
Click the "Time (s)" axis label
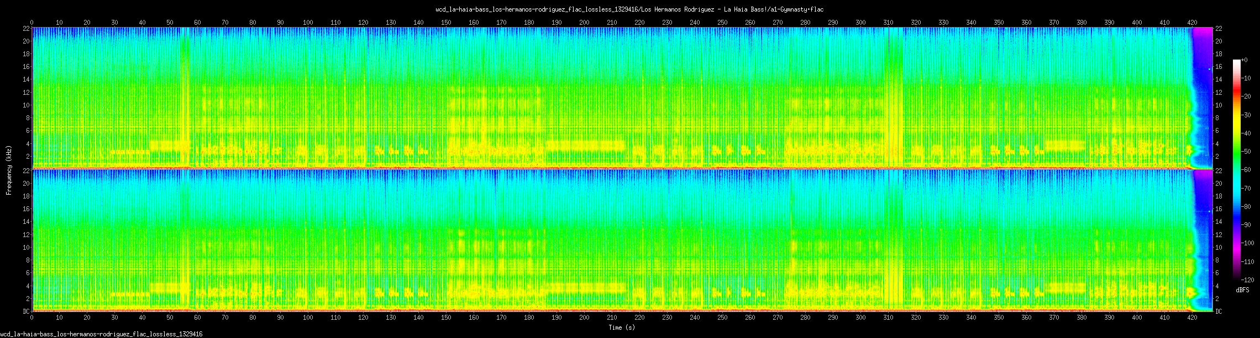click(622, 328)
